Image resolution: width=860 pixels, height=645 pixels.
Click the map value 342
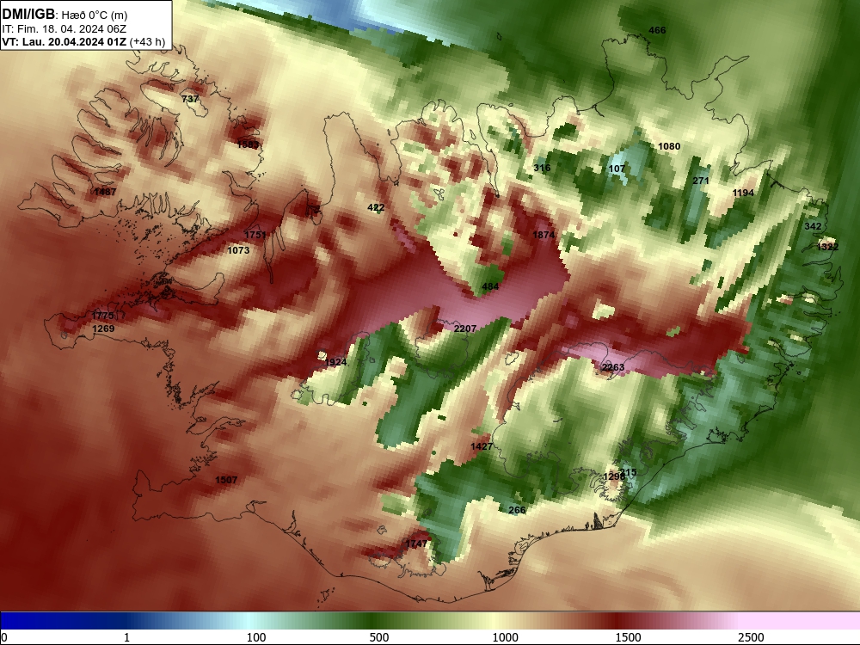813,226
